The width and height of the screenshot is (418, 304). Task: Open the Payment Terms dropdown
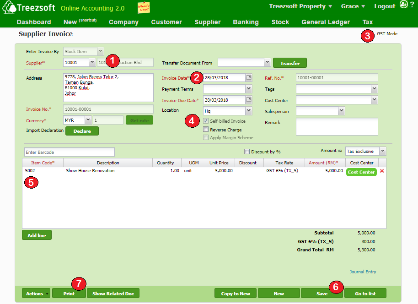(x=249, y=89)
